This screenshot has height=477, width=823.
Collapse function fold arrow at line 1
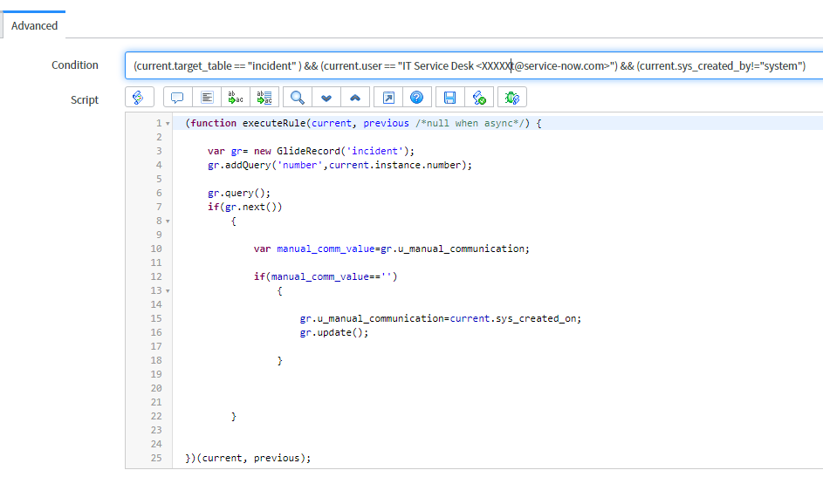pos(168,124)
